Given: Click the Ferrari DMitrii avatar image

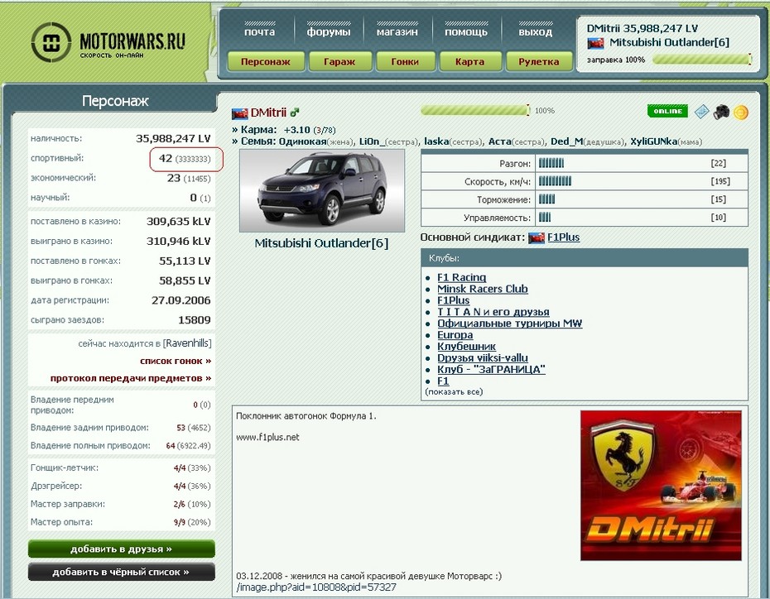Looking at the screenshot, I should click(661, 486).
